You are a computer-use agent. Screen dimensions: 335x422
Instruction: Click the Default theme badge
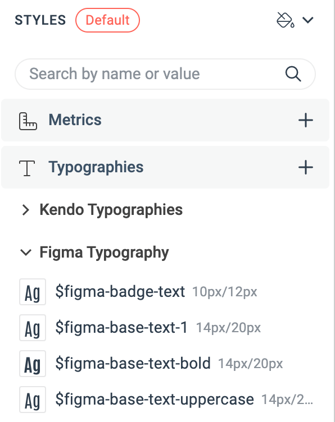[x=107, y=20]
